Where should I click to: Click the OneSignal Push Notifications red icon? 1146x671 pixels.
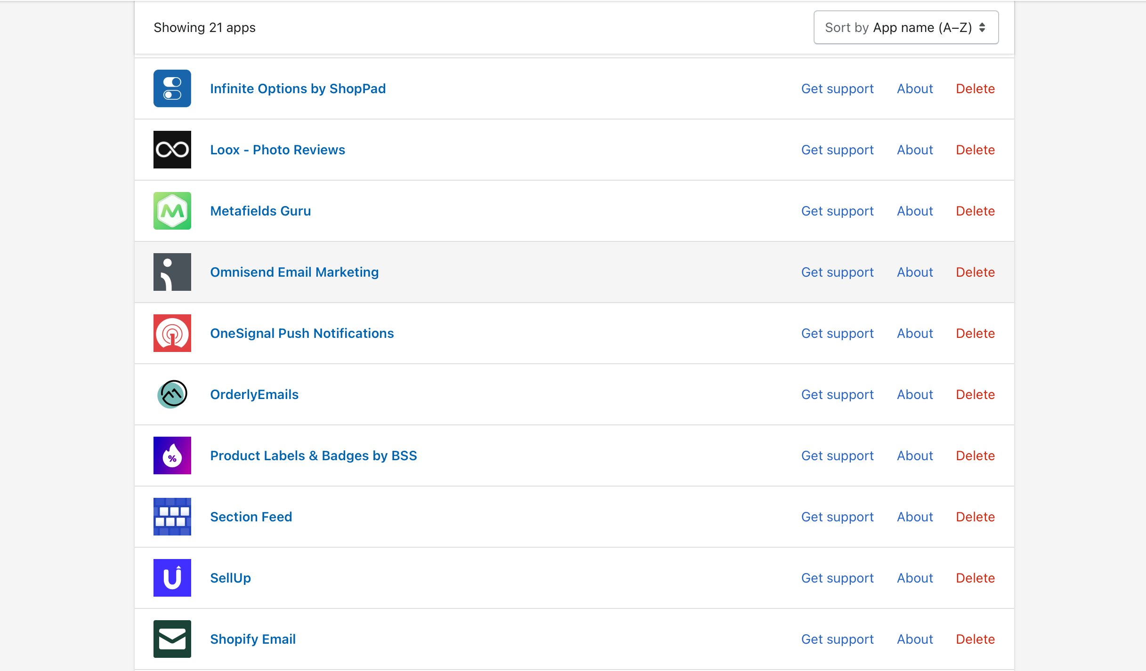[x=172, y=333]
